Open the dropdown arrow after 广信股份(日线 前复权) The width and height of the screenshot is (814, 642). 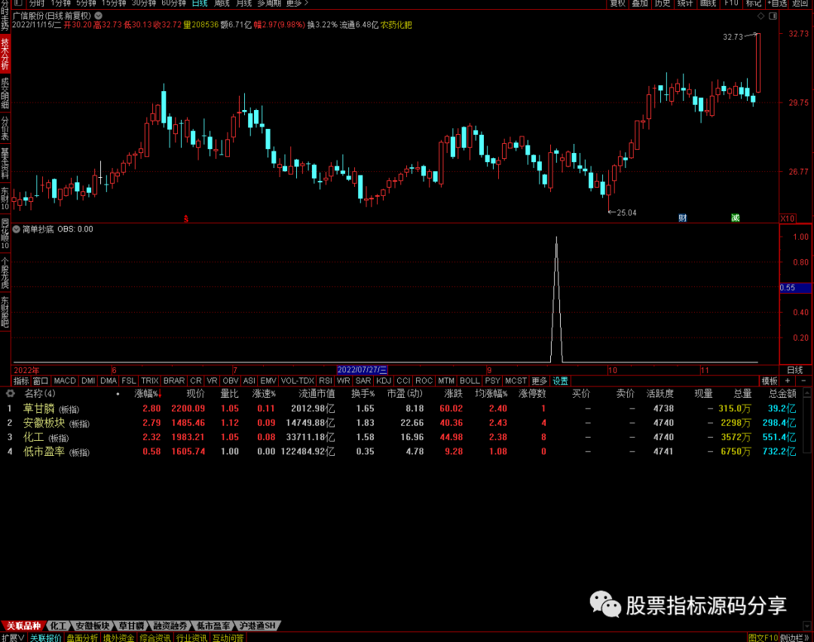click(x=98, y=16)
